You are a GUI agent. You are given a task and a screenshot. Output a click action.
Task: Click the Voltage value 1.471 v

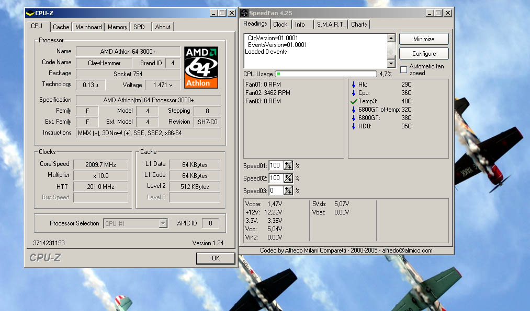tap(163, 85)
